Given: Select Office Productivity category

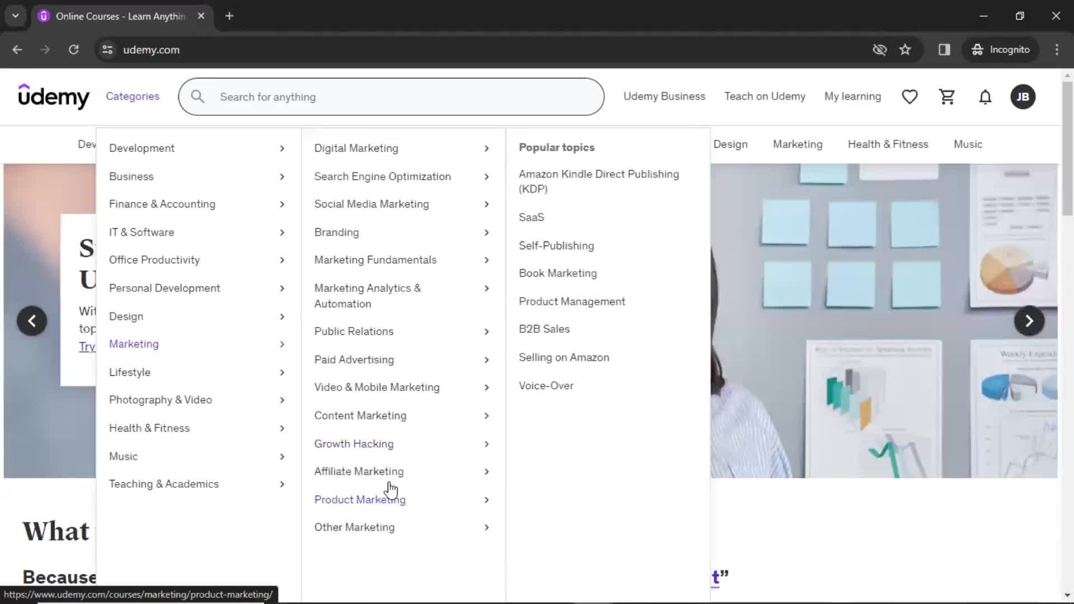Looking at the screenshot, I should [154, 260].
